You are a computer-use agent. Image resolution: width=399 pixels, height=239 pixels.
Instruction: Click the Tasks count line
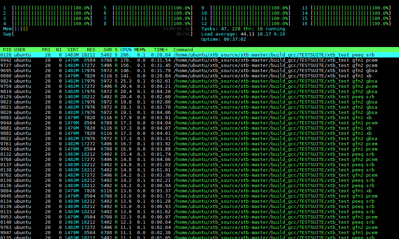coord(243,29)
